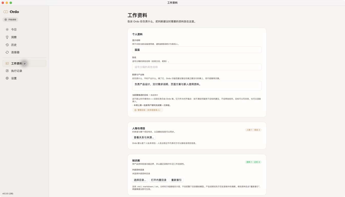Click the lightbulb icon beside 洞察

7,37
